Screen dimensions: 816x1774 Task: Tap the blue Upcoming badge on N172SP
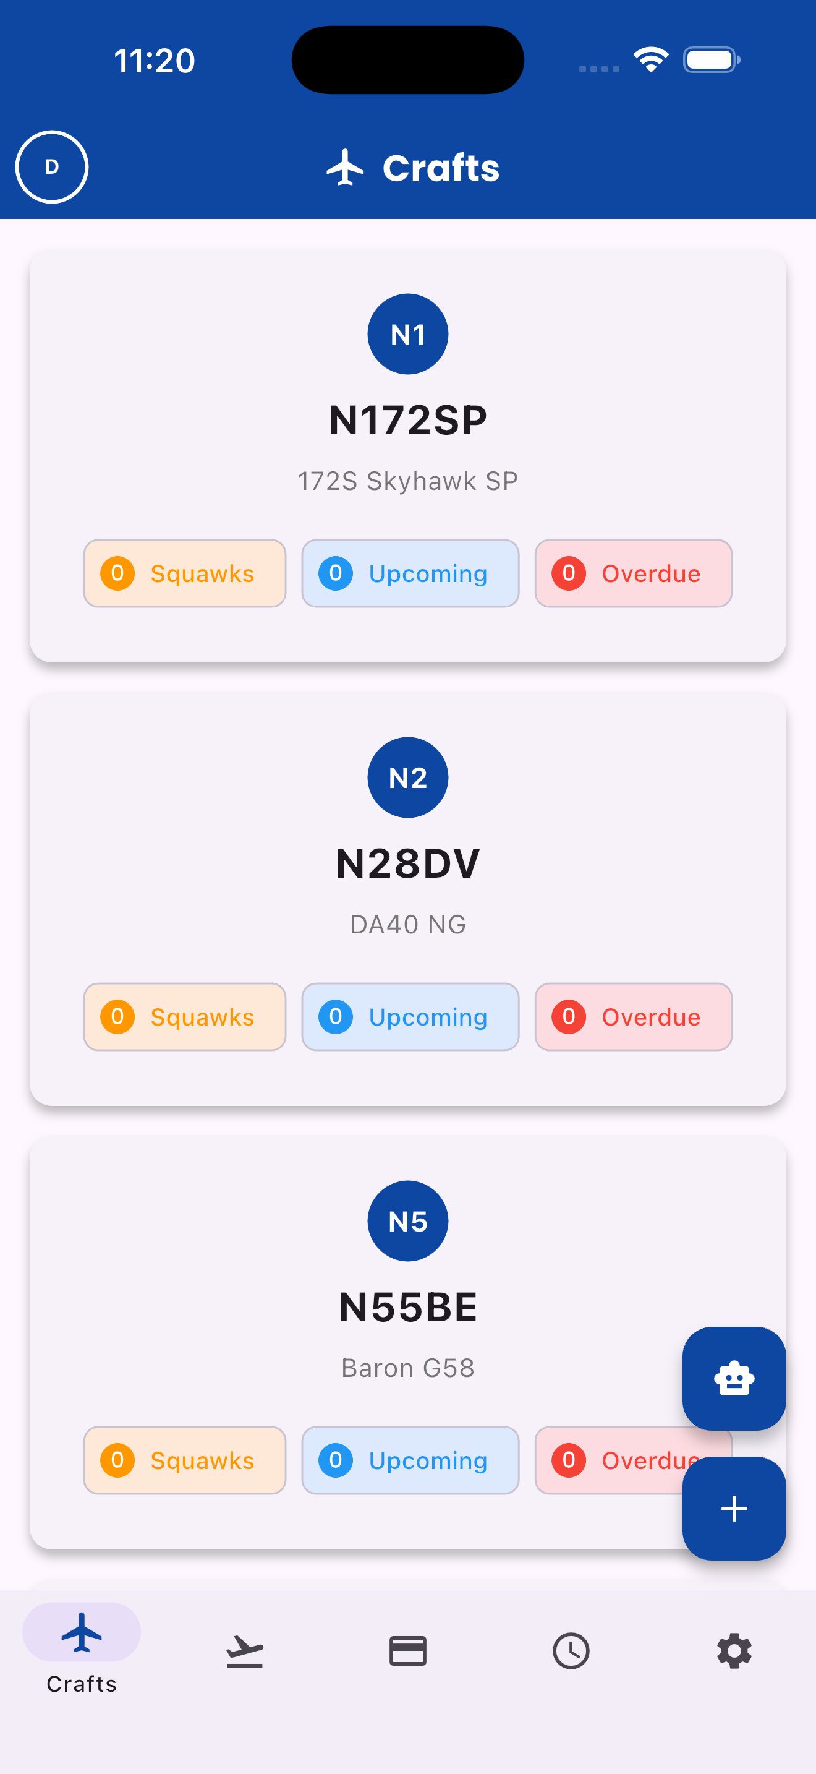[409, 573]
